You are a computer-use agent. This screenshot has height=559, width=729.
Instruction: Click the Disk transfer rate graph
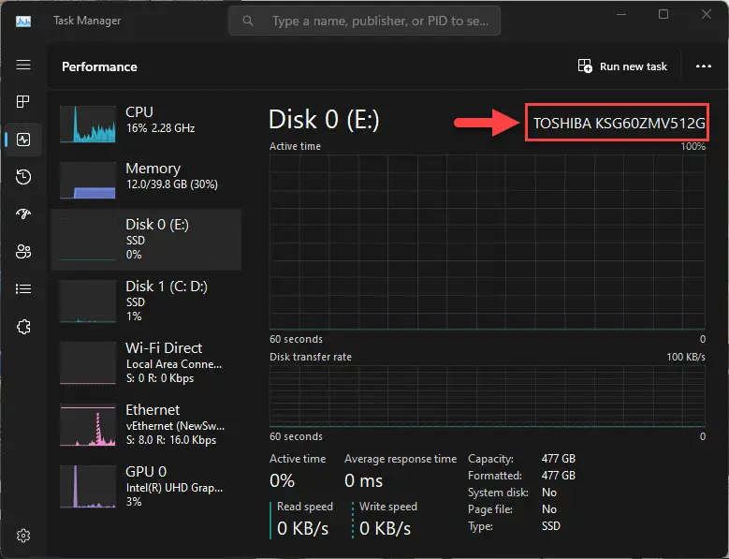488,396
